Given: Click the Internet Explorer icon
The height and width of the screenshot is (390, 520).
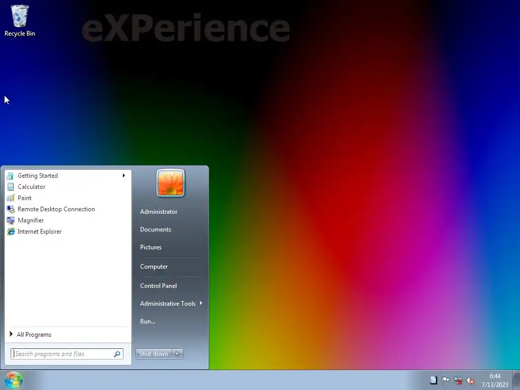Looking at the screenshot, I should 11,232.
